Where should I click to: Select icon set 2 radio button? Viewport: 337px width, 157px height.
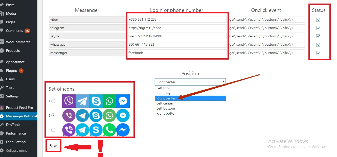pyautogui.click(x=53, y=115)
